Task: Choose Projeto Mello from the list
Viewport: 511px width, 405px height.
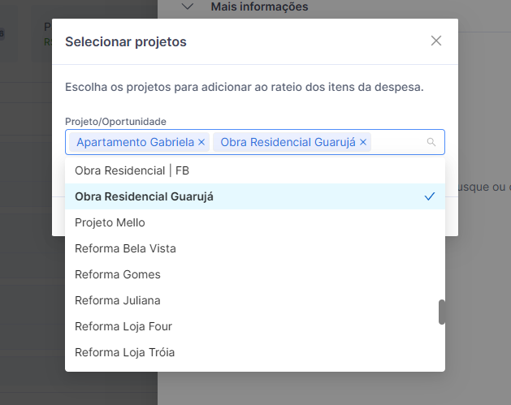Action: click(110, 222)
